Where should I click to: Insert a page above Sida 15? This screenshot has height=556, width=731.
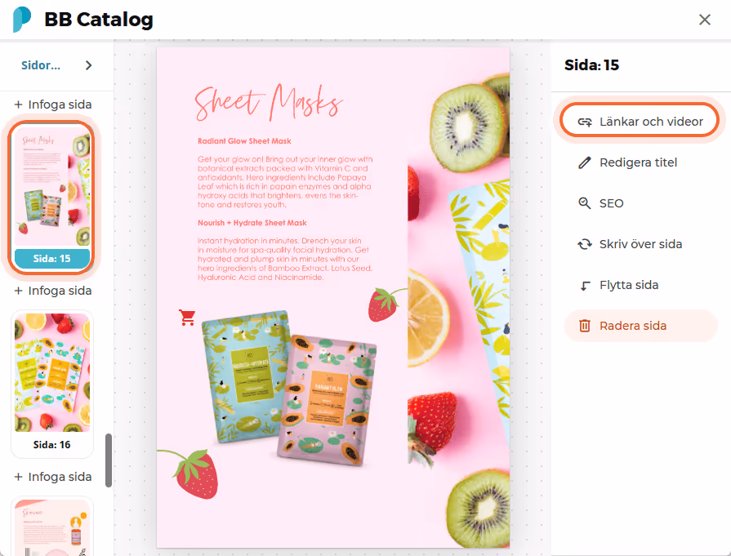(52, 105)
